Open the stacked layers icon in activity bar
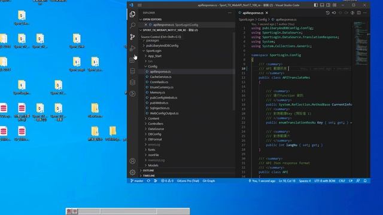 click(x=132, y=82)
